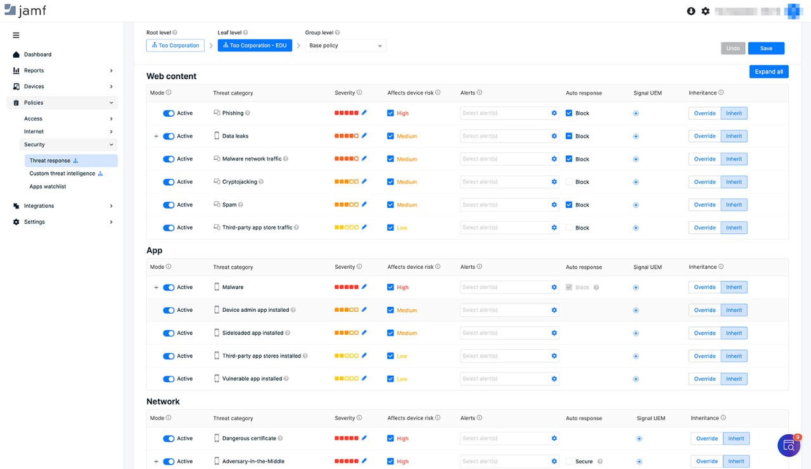811x469 pixels.
Task: Go to the Dashboard page
Action: (37, 55)
